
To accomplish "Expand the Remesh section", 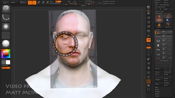I will coord(157,92).
